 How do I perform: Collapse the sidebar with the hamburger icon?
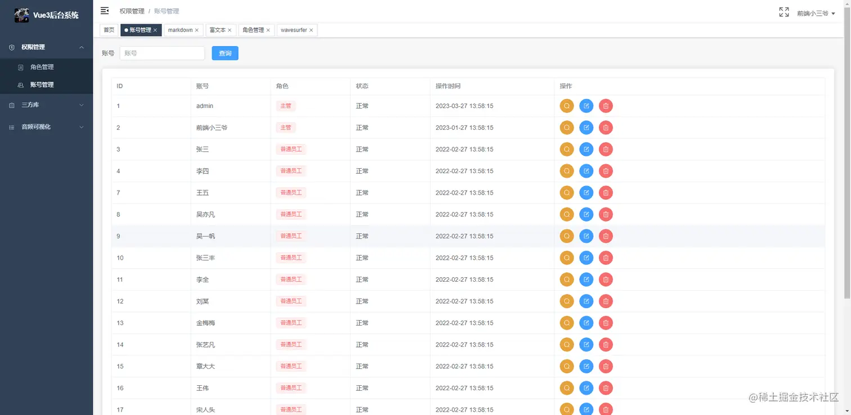click(x=105, y=11)
